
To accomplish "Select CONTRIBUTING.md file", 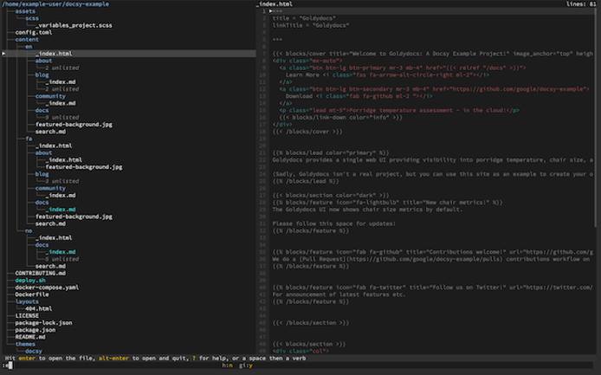I will 40,273.
